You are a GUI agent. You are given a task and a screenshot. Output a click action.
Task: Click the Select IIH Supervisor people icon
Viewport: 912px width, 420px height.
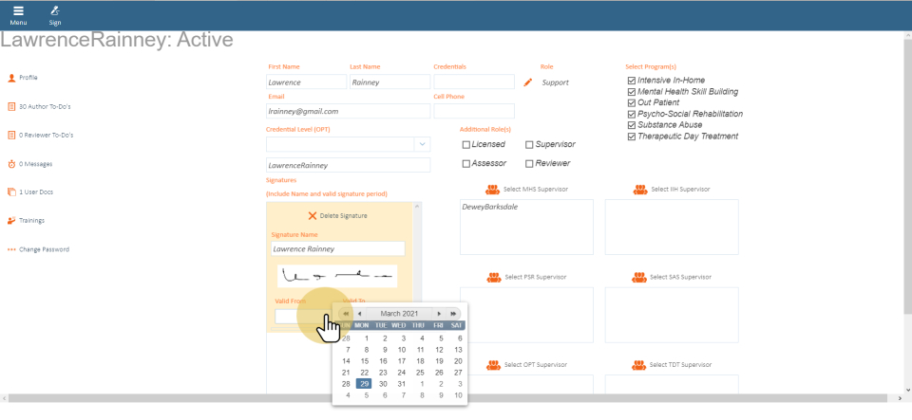coord(639,190)
